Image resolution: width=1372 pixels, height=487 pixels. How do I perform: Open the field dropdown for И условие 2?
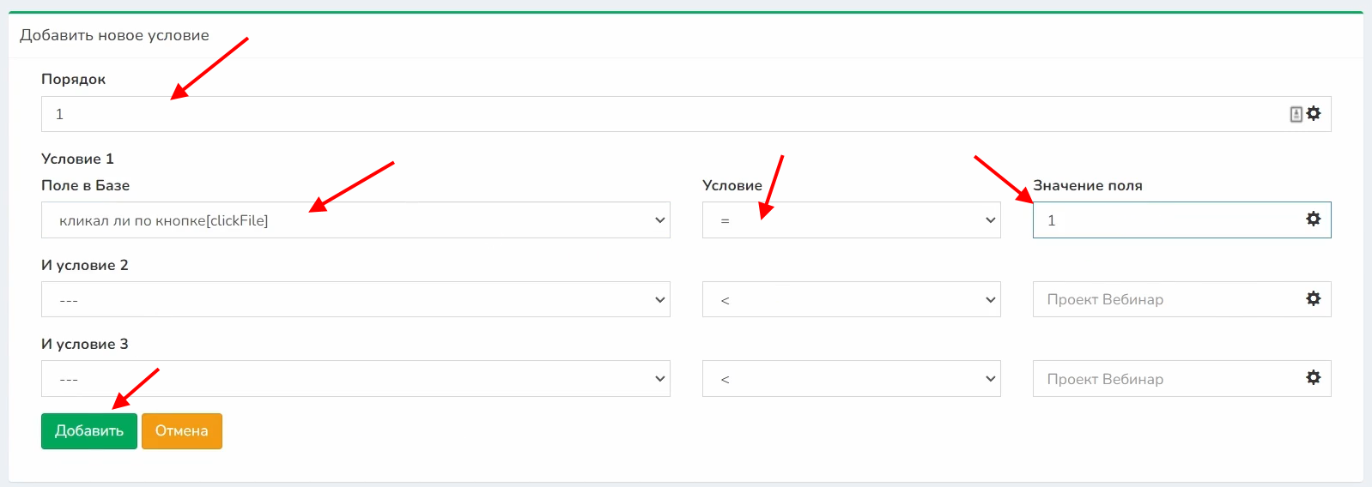click(355, 299)
